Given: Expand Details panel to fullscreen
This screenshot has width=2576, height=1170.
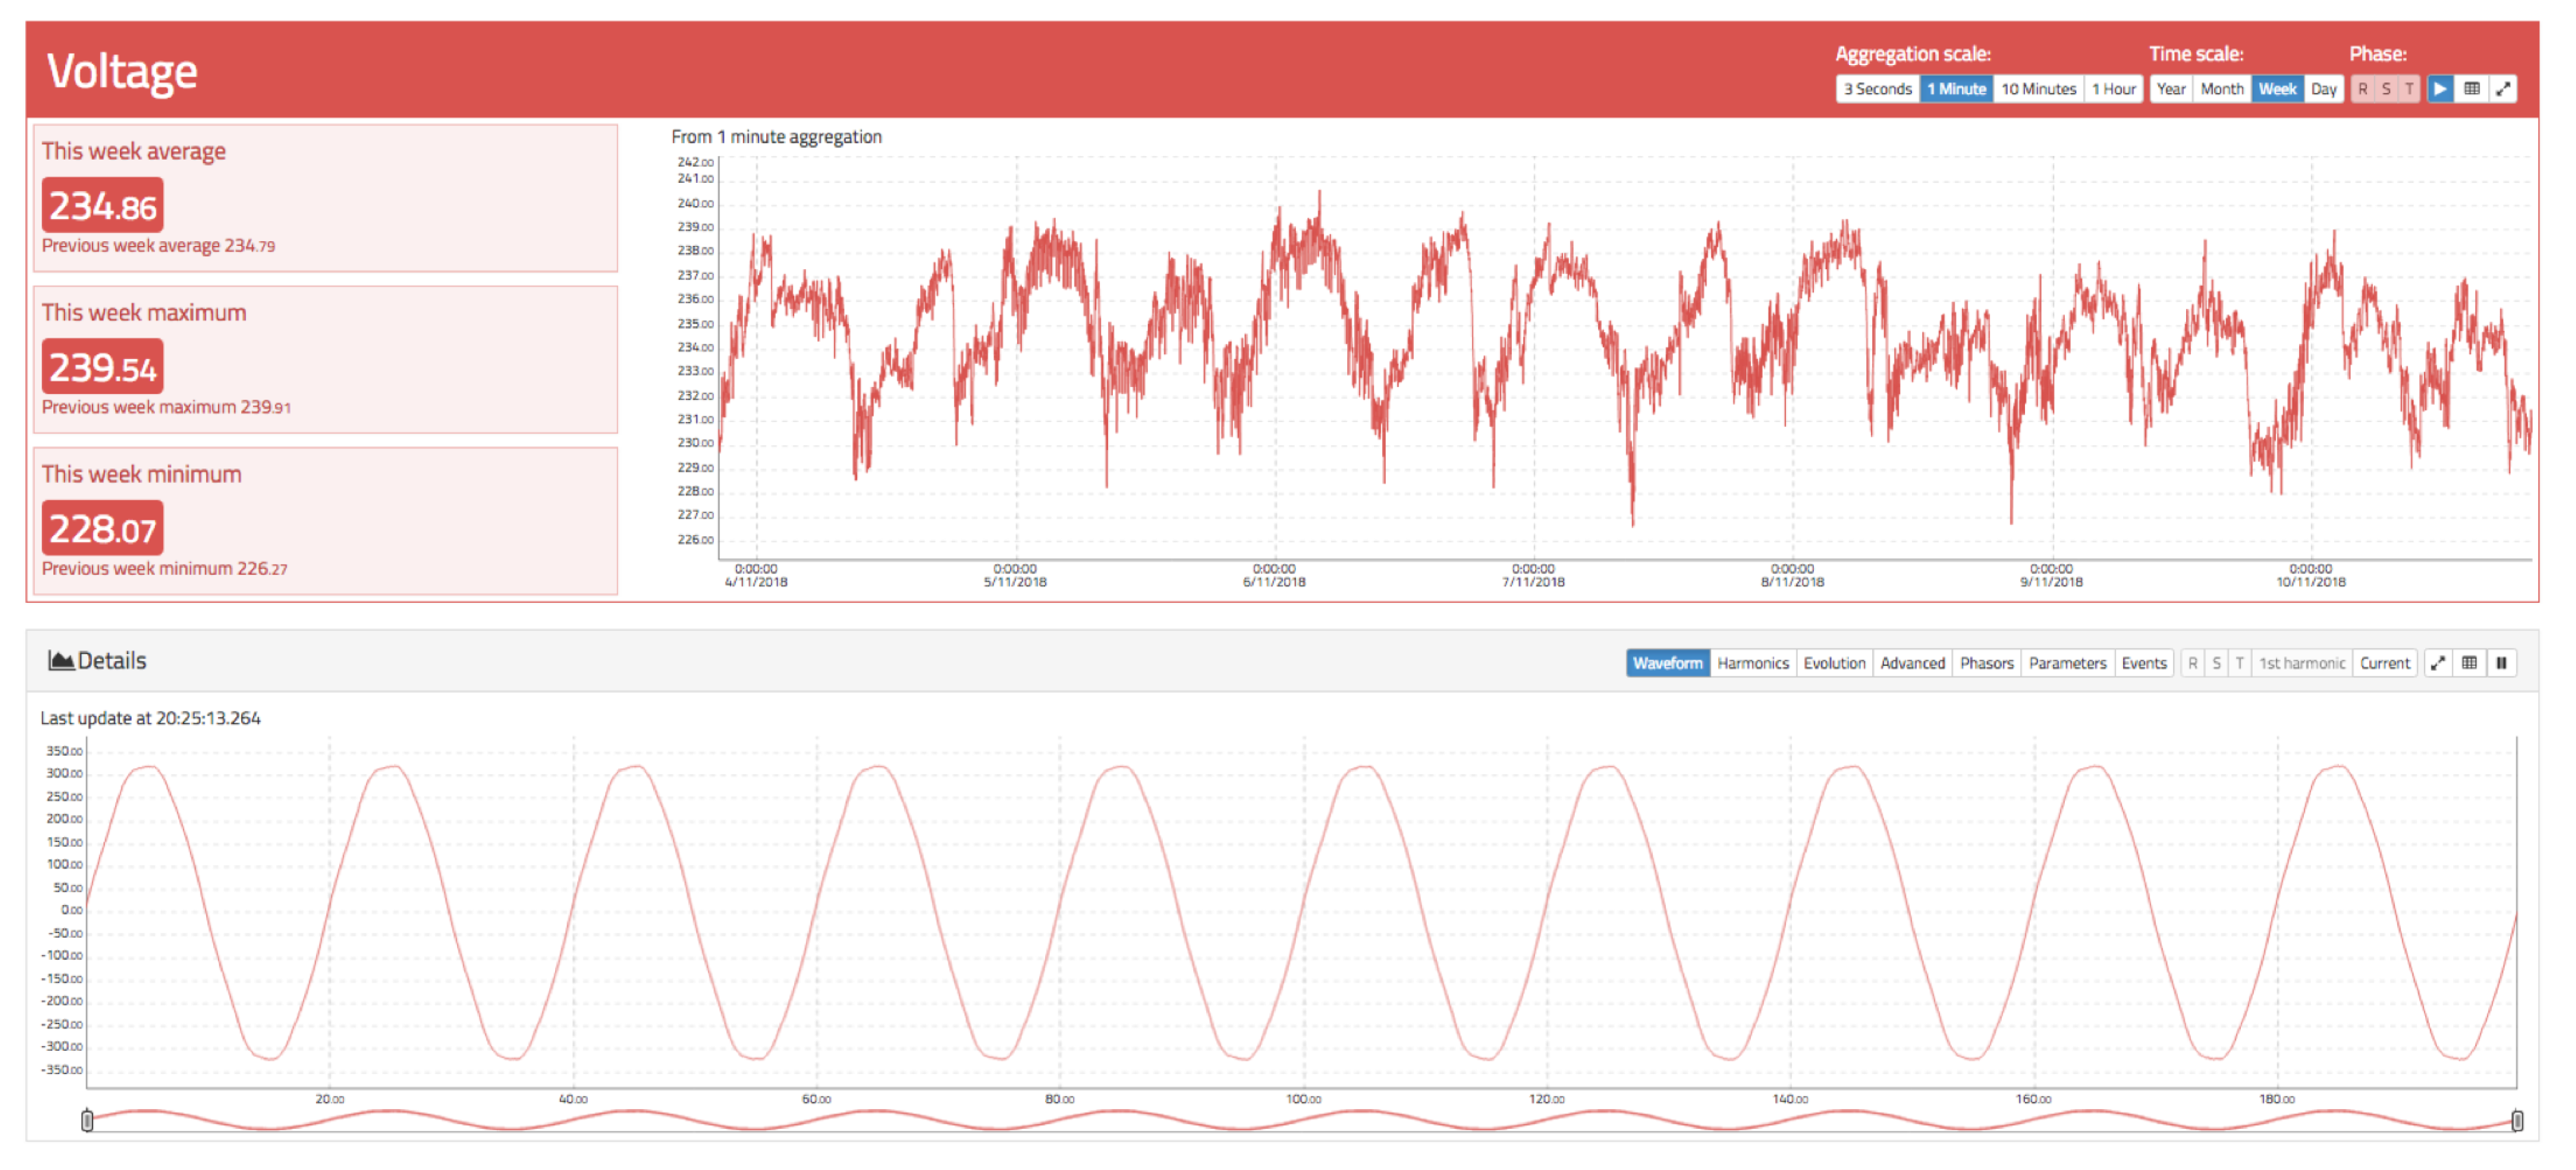Looking at the screenshot, I should (x=2438, y=663).
